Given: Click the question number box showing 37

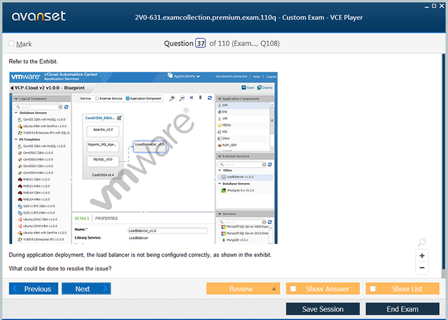Looking at the screenshot, I should coord(200,44).
